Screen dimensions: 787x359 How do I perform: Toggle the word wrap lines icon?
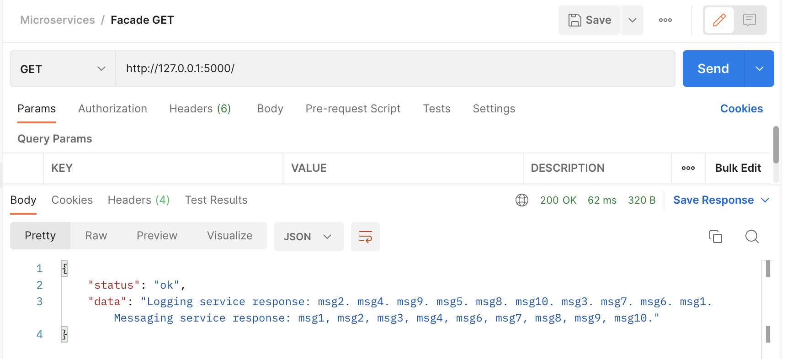point(365,237)
